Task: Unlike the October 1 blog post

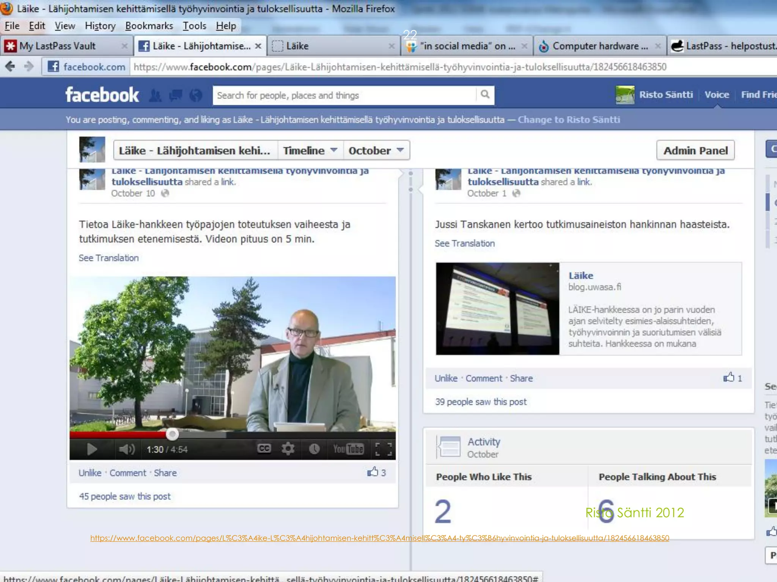Action: point(446,378)
